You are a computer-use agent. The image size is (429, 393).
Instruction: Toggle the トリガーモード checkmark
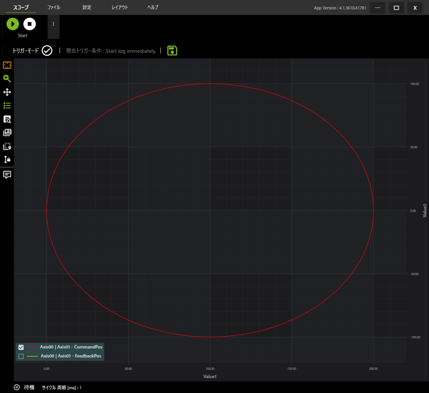click(x=47, y=51)
